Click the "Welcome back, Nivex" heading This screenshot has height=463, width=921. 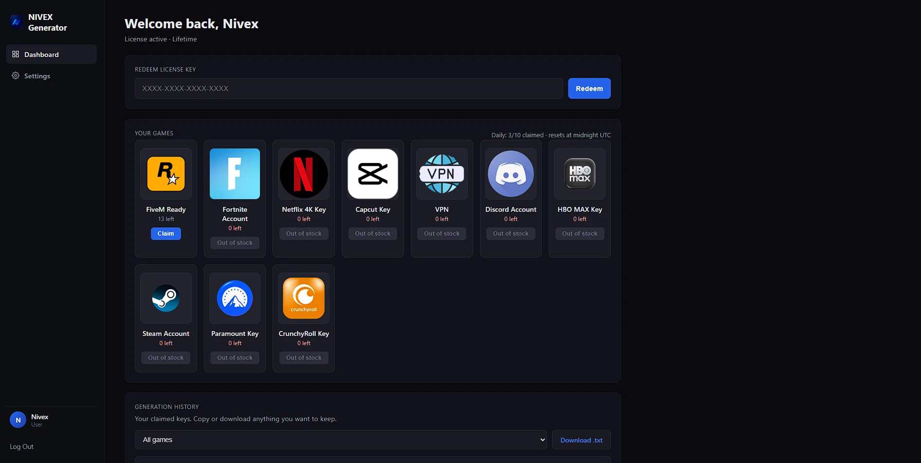[191, 24]
